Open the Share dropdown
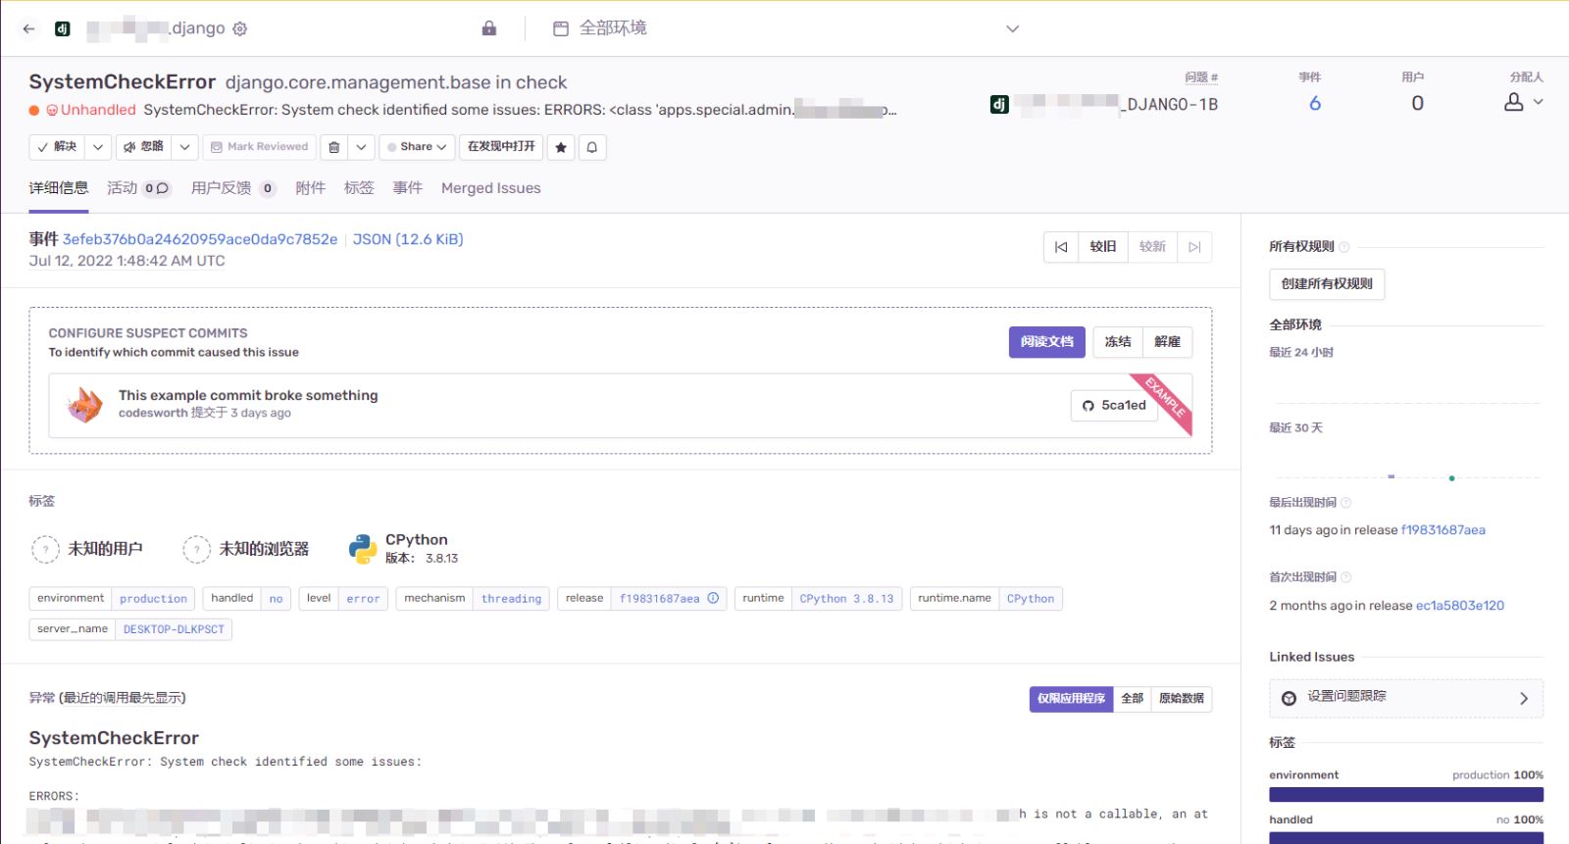 pos(417,147)
